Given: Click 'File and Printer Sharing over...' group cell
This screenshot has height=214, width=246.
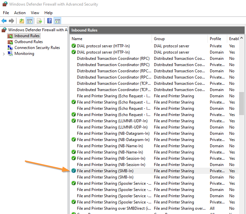Looking at the screenshot, I should [180, 208].
